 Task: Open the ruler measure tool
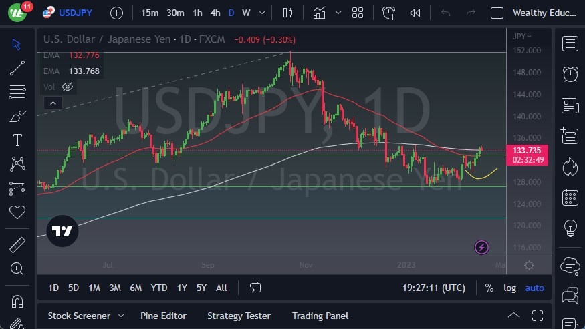[x=17, y=245]
